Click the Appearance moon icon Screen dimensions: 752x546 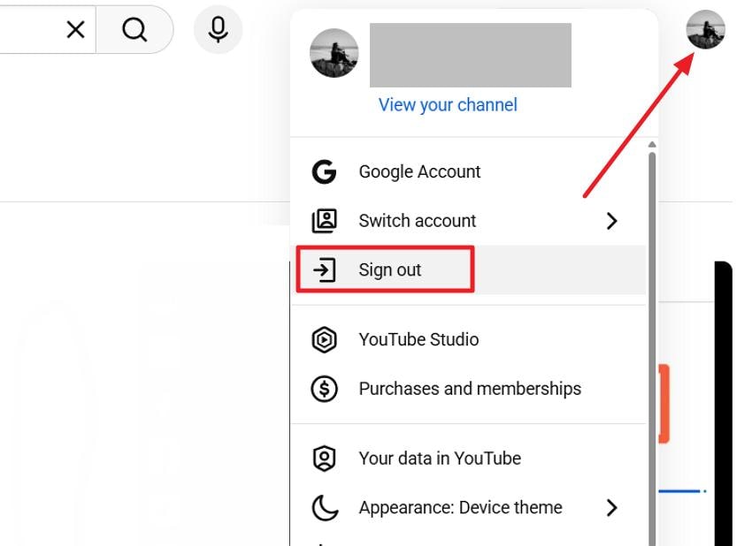[325, 507]
